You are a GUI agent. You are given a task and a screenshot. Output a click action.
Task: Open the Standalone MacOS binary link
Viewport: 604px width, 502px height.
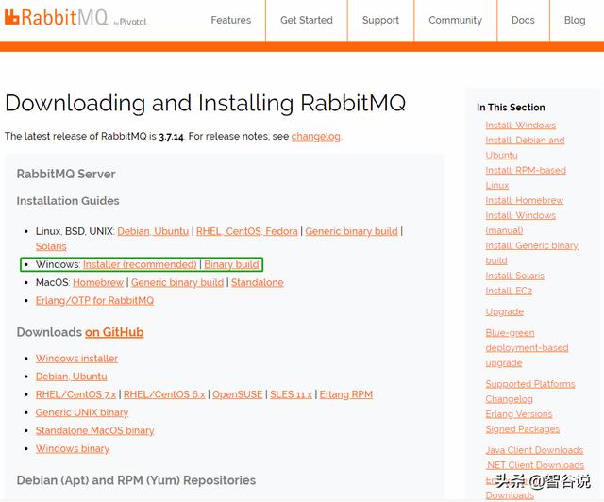[x=94, y=430]
